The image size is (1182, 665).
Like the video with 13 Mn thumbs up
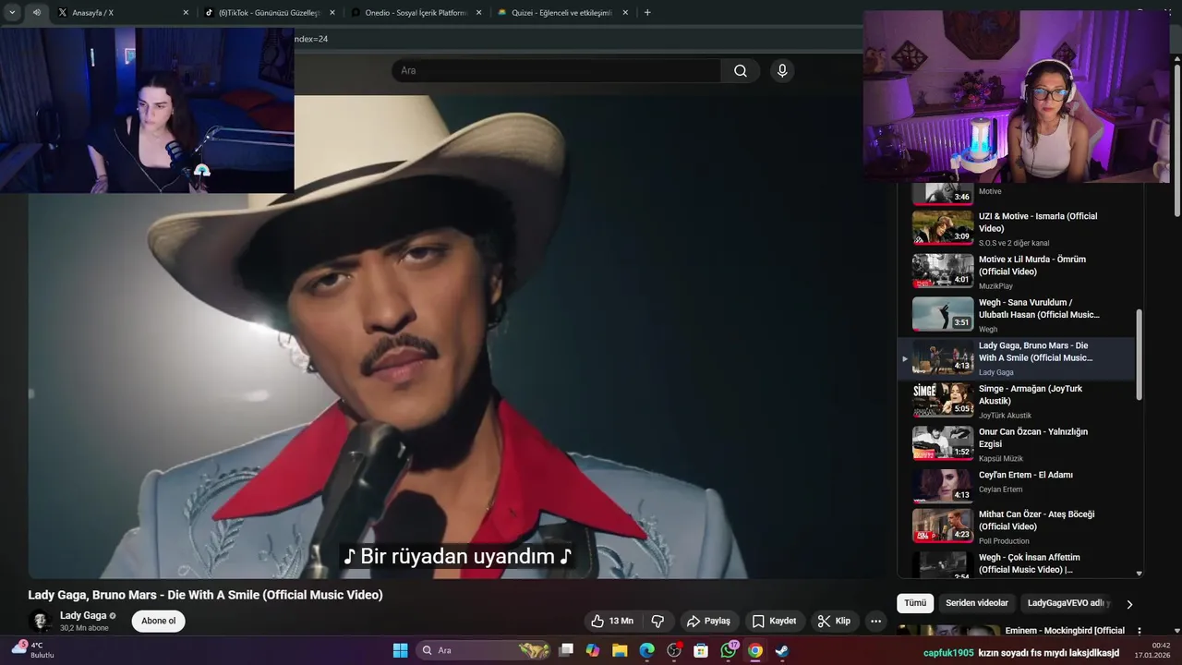[613, 621]
